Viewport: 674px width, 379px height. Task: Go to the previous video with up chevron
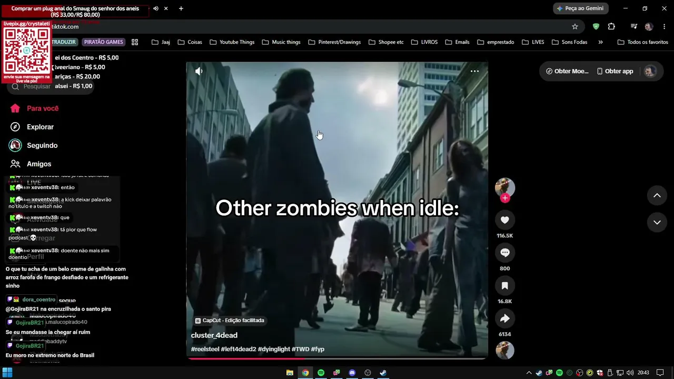coord(657,195)
